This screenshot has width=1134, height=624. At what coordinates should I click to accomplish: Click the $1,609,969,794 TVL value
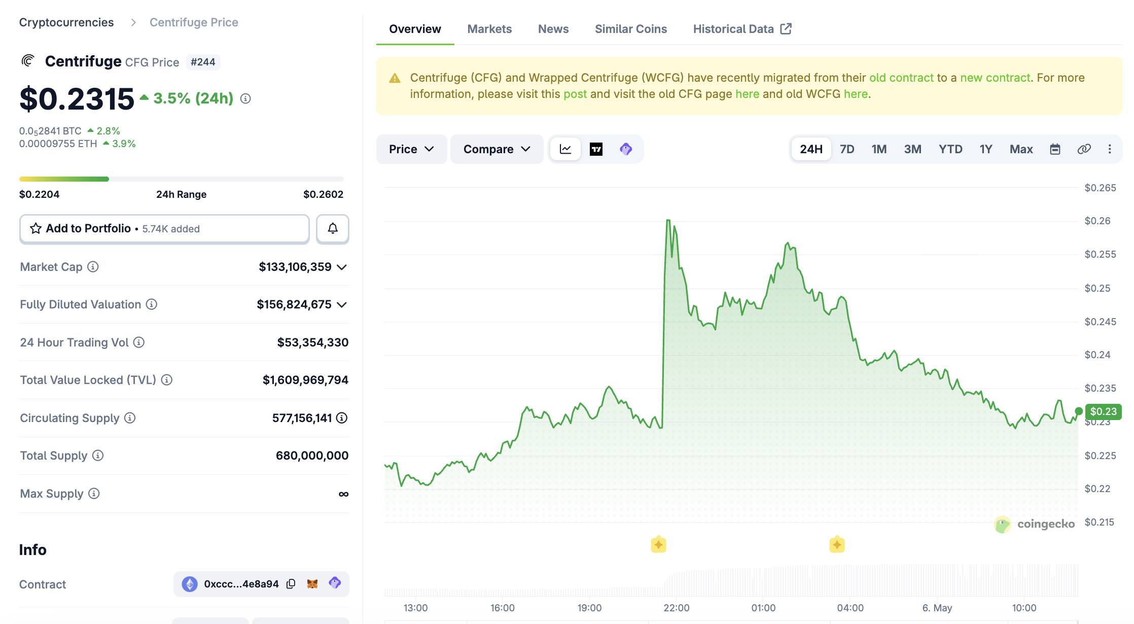(305, 380)
